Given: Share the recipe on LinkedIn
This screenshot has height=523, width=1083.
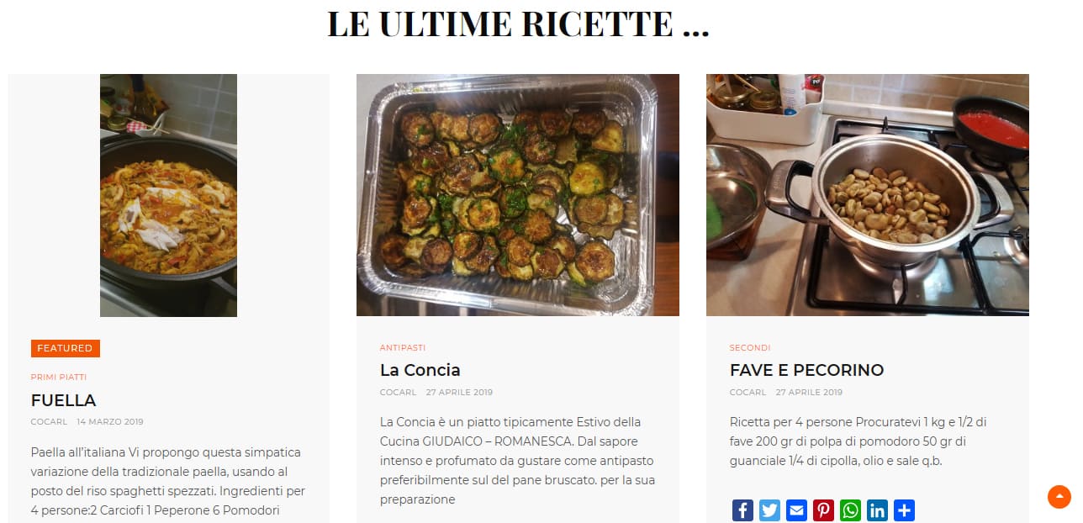Looking at the screenshot, I should pyautogui.click(x=877, y=510).
